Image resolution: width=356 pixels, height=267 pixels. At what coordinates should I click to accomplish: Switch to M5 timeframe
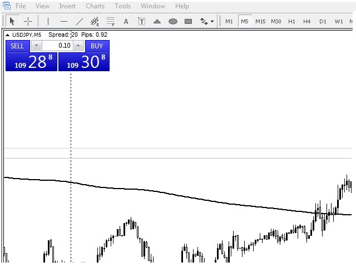pos(245,22)
